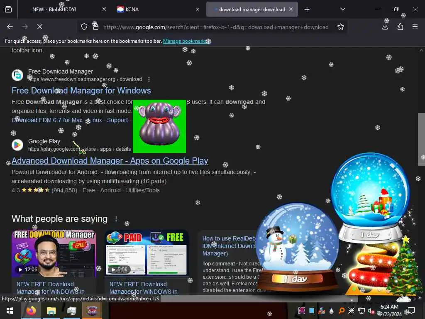The width and height of the screenshot is (425, 319).
Task: Click the Google Play favicon
Action: click(x=17, y=145)
